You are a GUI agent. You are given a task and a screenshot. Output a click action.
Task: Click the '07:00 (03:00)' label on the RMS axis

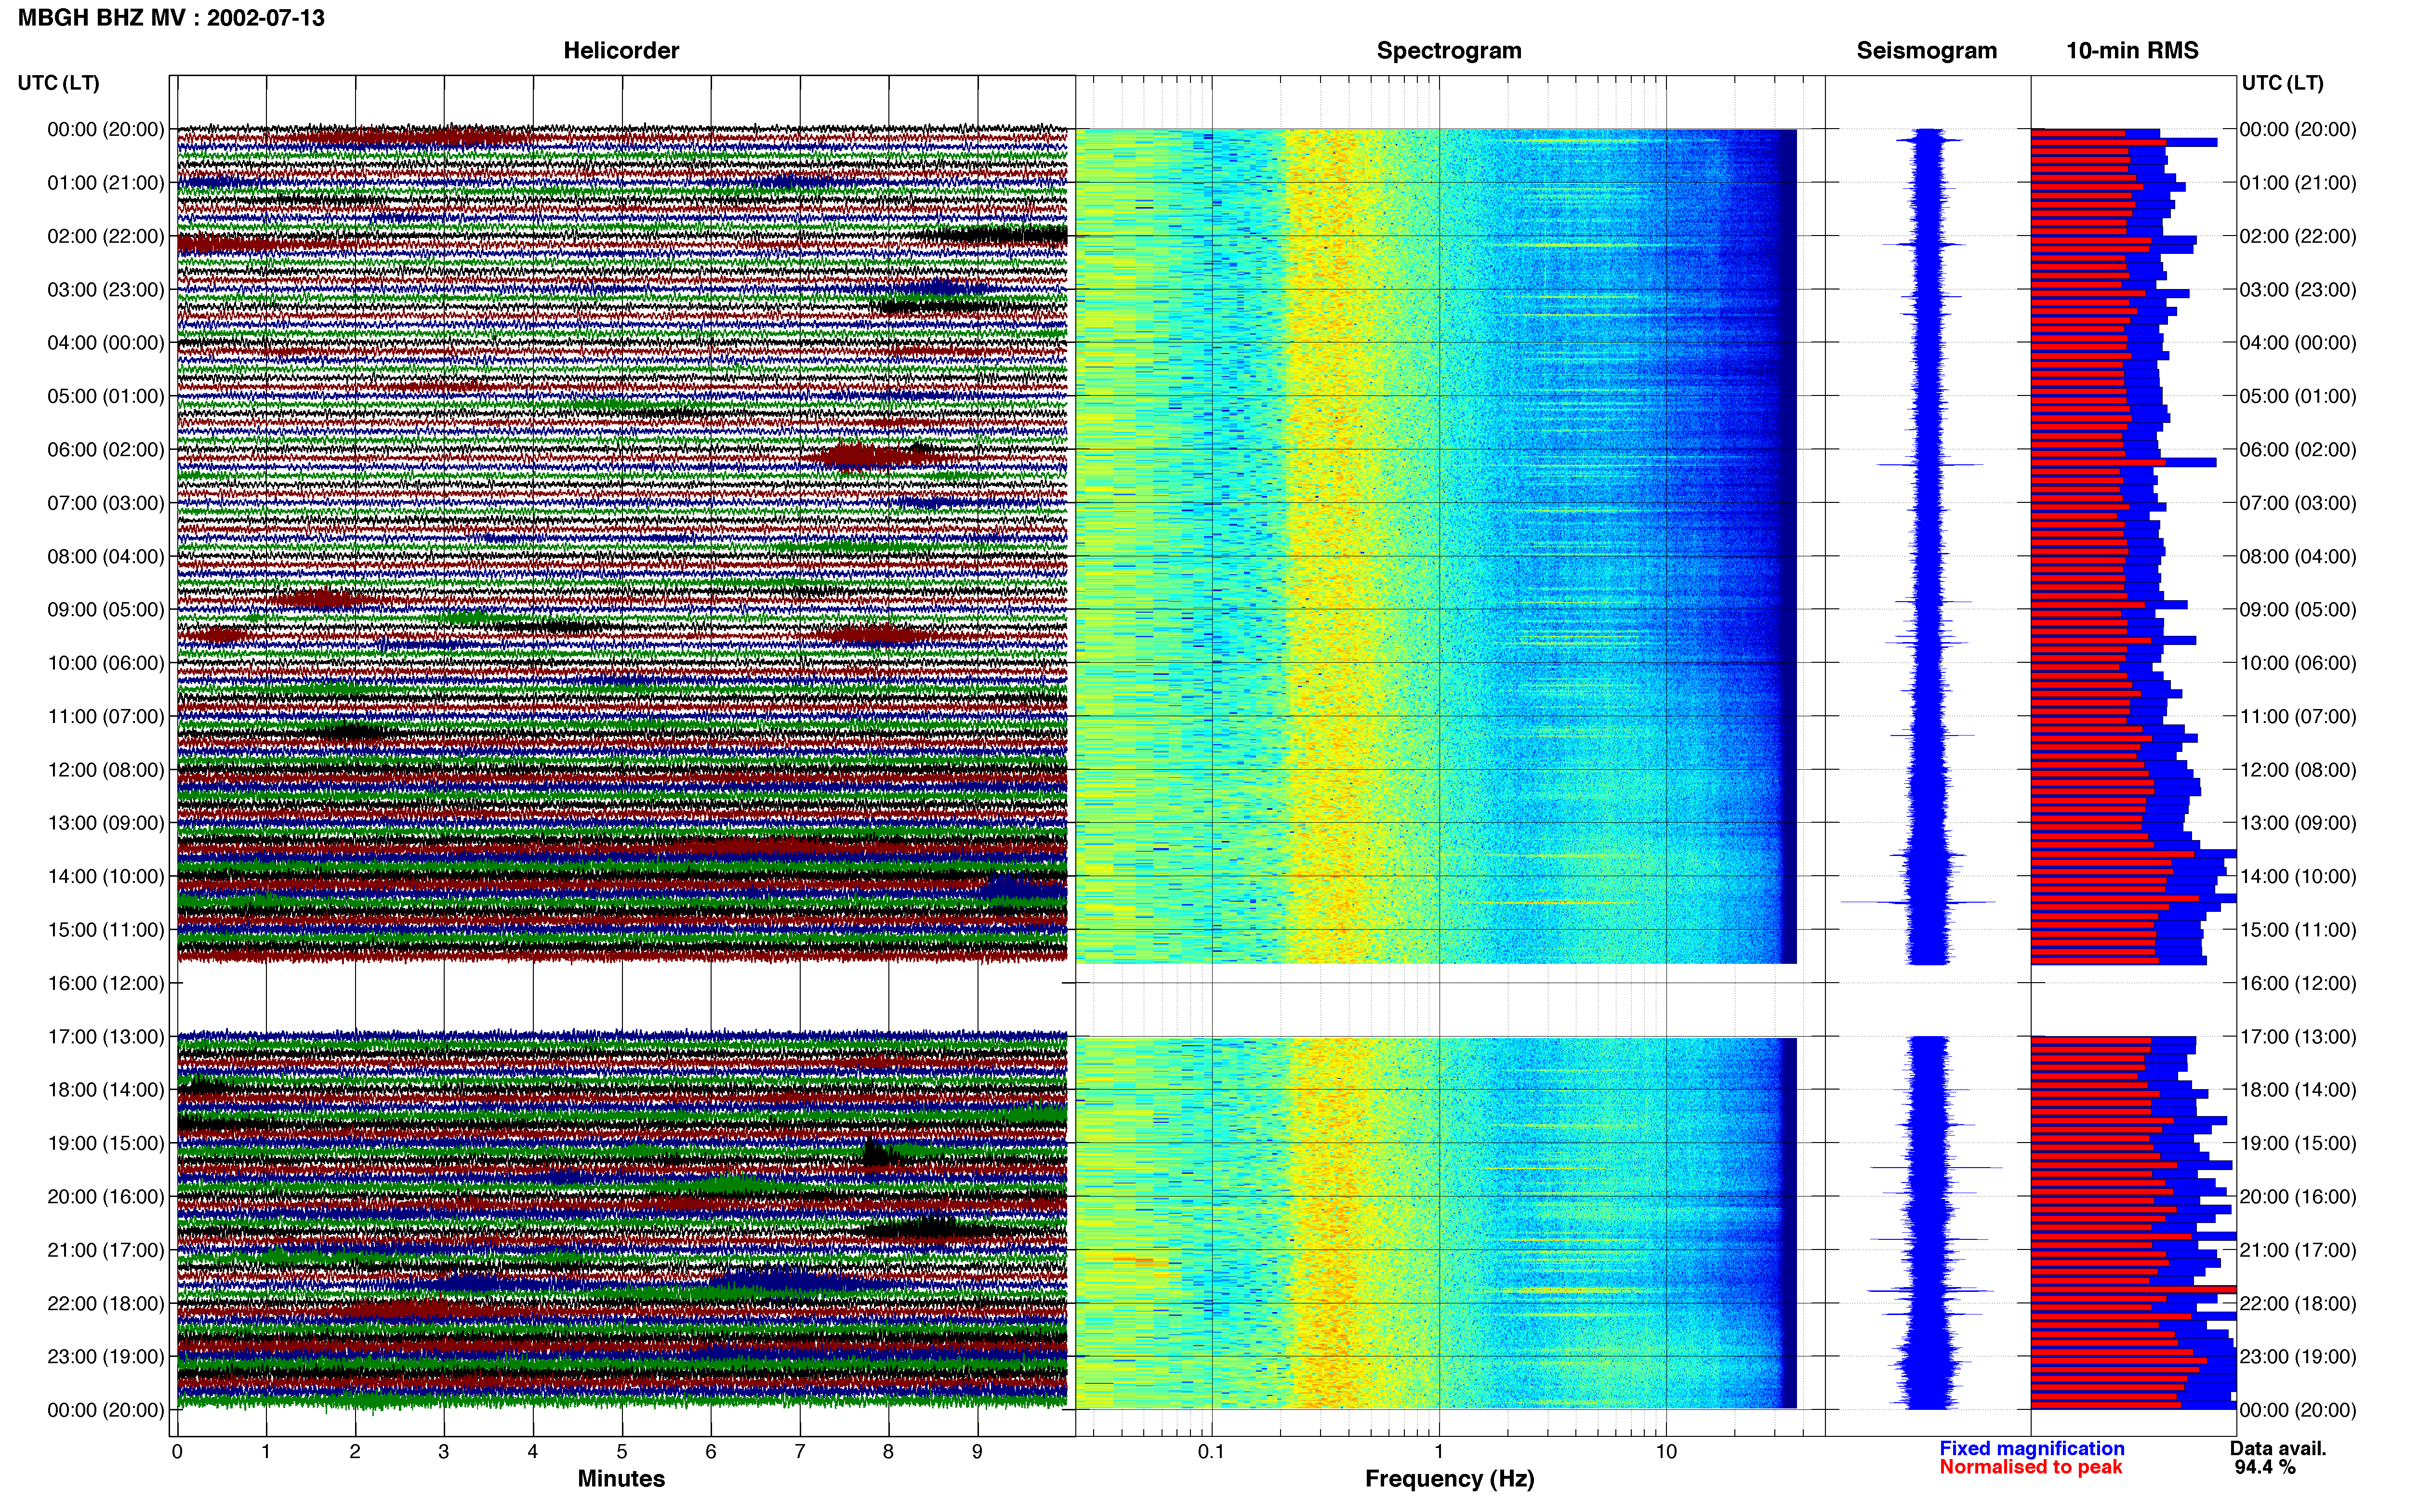(x=2298, y=503)
